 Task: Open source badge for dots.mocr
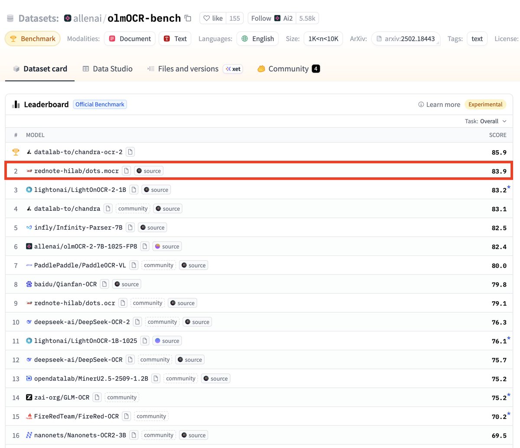coord(149,171)
